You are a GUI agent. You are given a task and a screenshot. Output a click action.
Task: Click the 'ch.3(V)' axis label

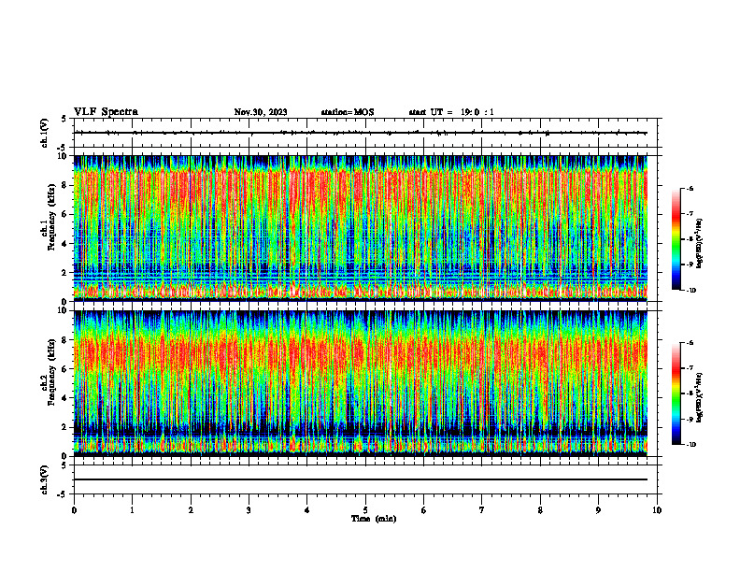44,479
